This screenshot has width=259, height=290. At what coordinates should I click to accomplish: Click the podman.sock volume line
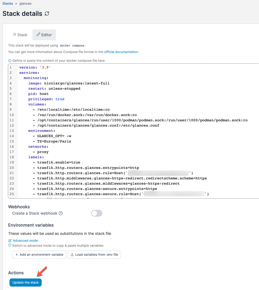tap(140, 120)
